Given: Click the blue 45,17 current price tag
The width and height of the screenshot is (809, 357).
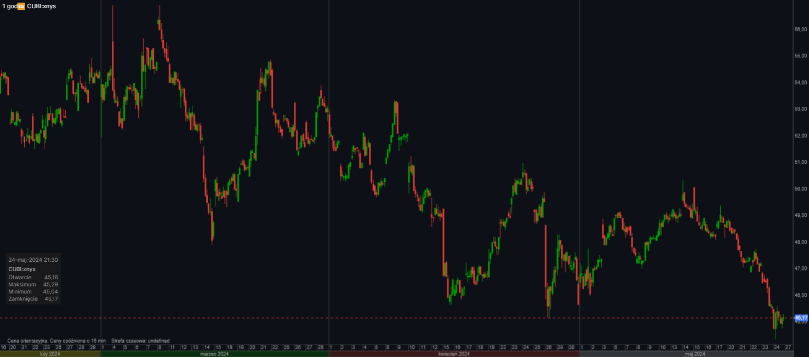Looking at the screenshot, I should (x=800, y=318).
